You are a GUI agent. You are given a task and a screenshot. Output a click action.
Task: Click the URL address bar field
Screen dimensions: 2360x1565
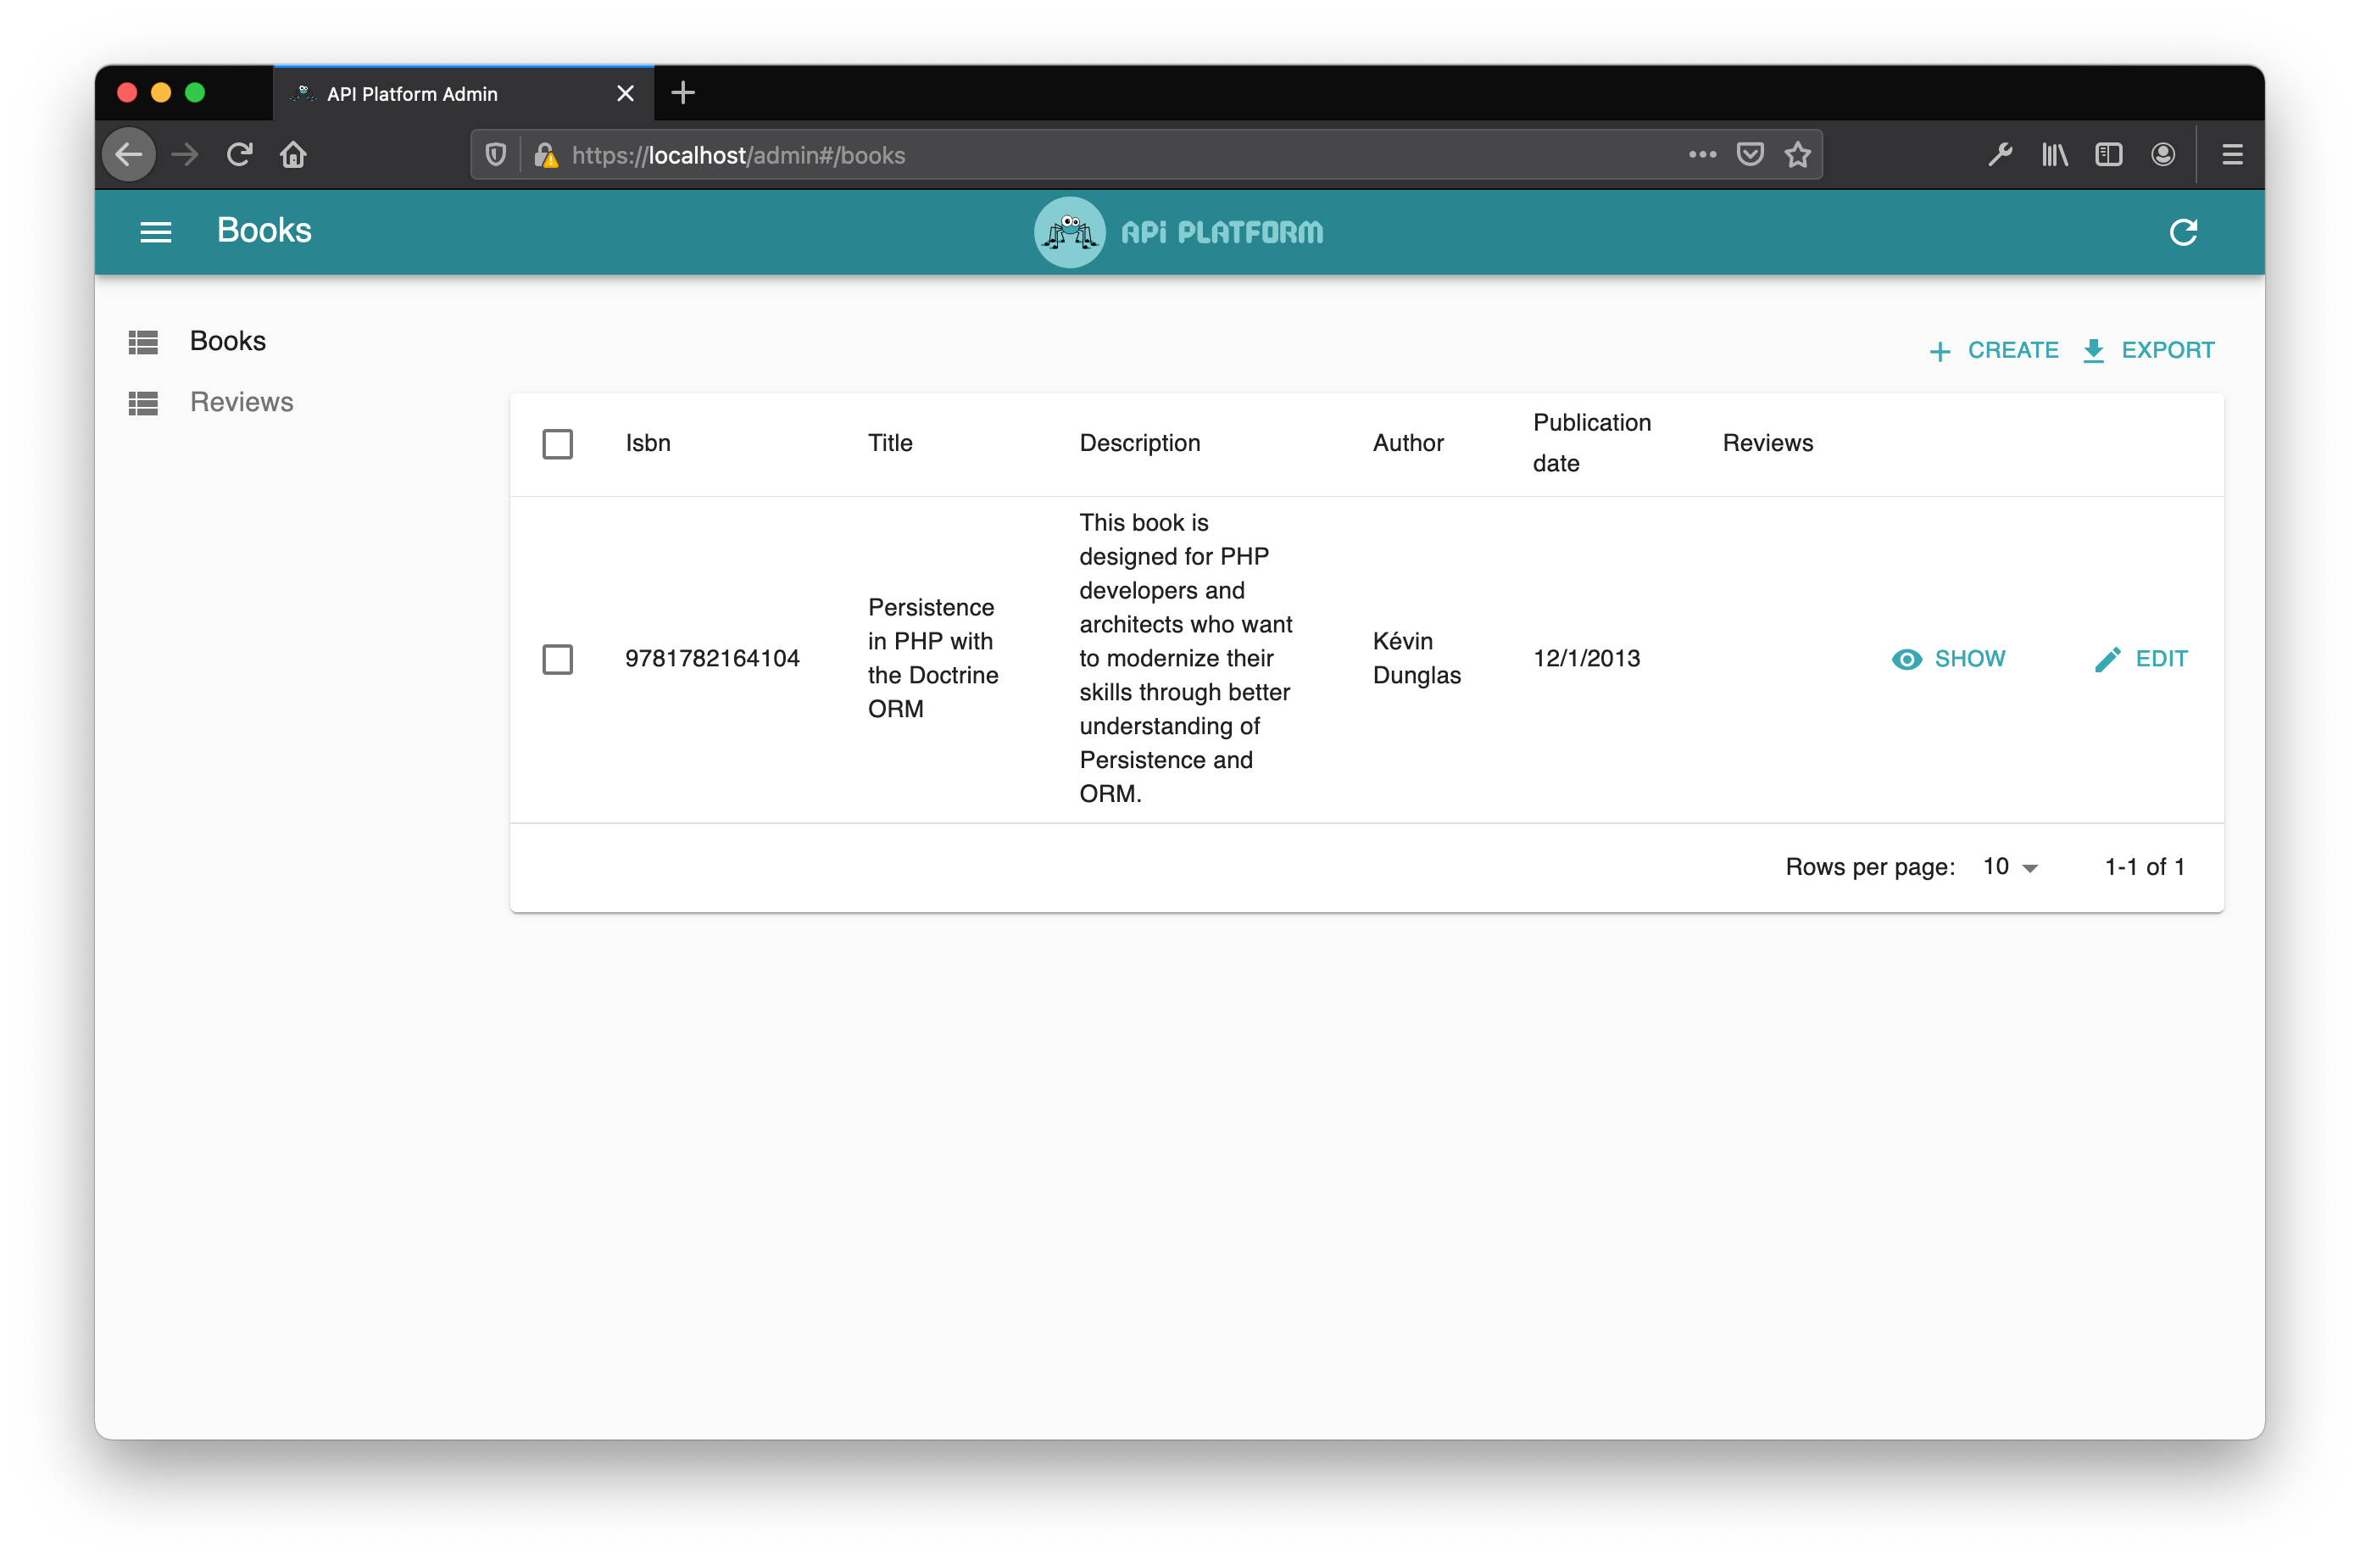pyautogui.click(x=1098, y=154)
